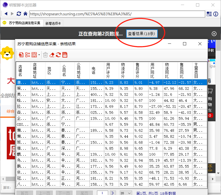Click the cart count badge 0
This screenshot has width=221, height=195.
tap(210, 115)
